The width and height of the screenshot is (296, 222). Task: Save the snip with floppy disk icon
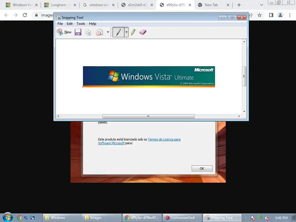tap(78, 32)
